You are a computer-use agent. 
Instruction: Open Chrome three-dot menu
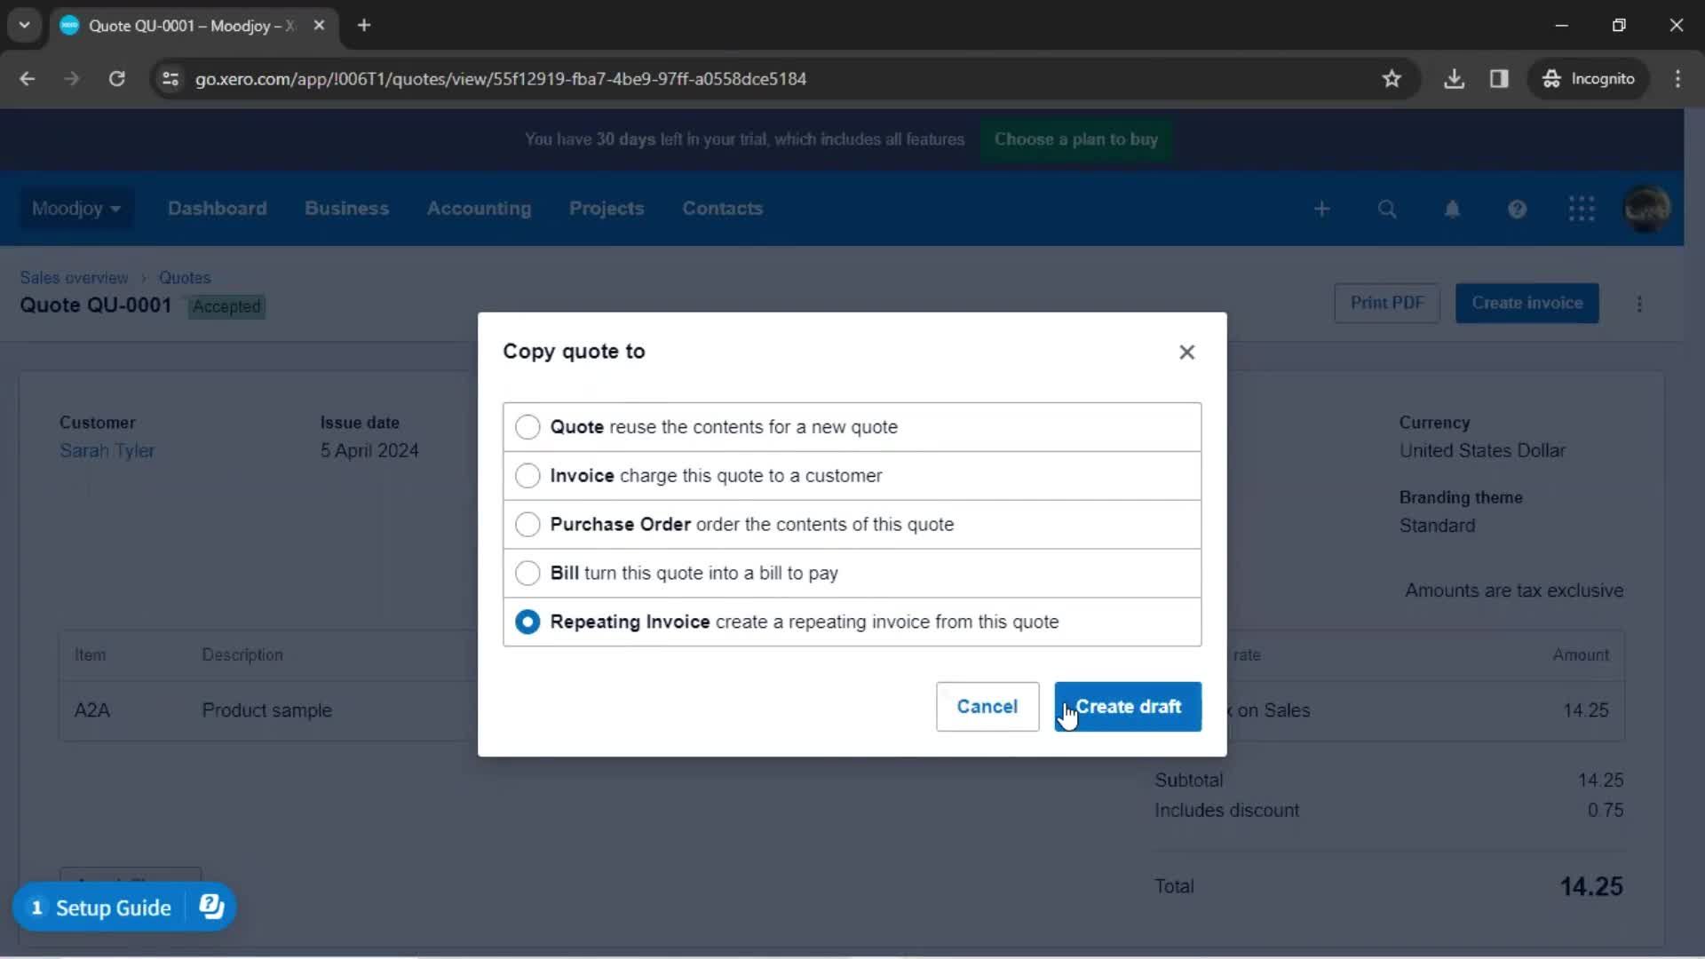coord(1677,79)
